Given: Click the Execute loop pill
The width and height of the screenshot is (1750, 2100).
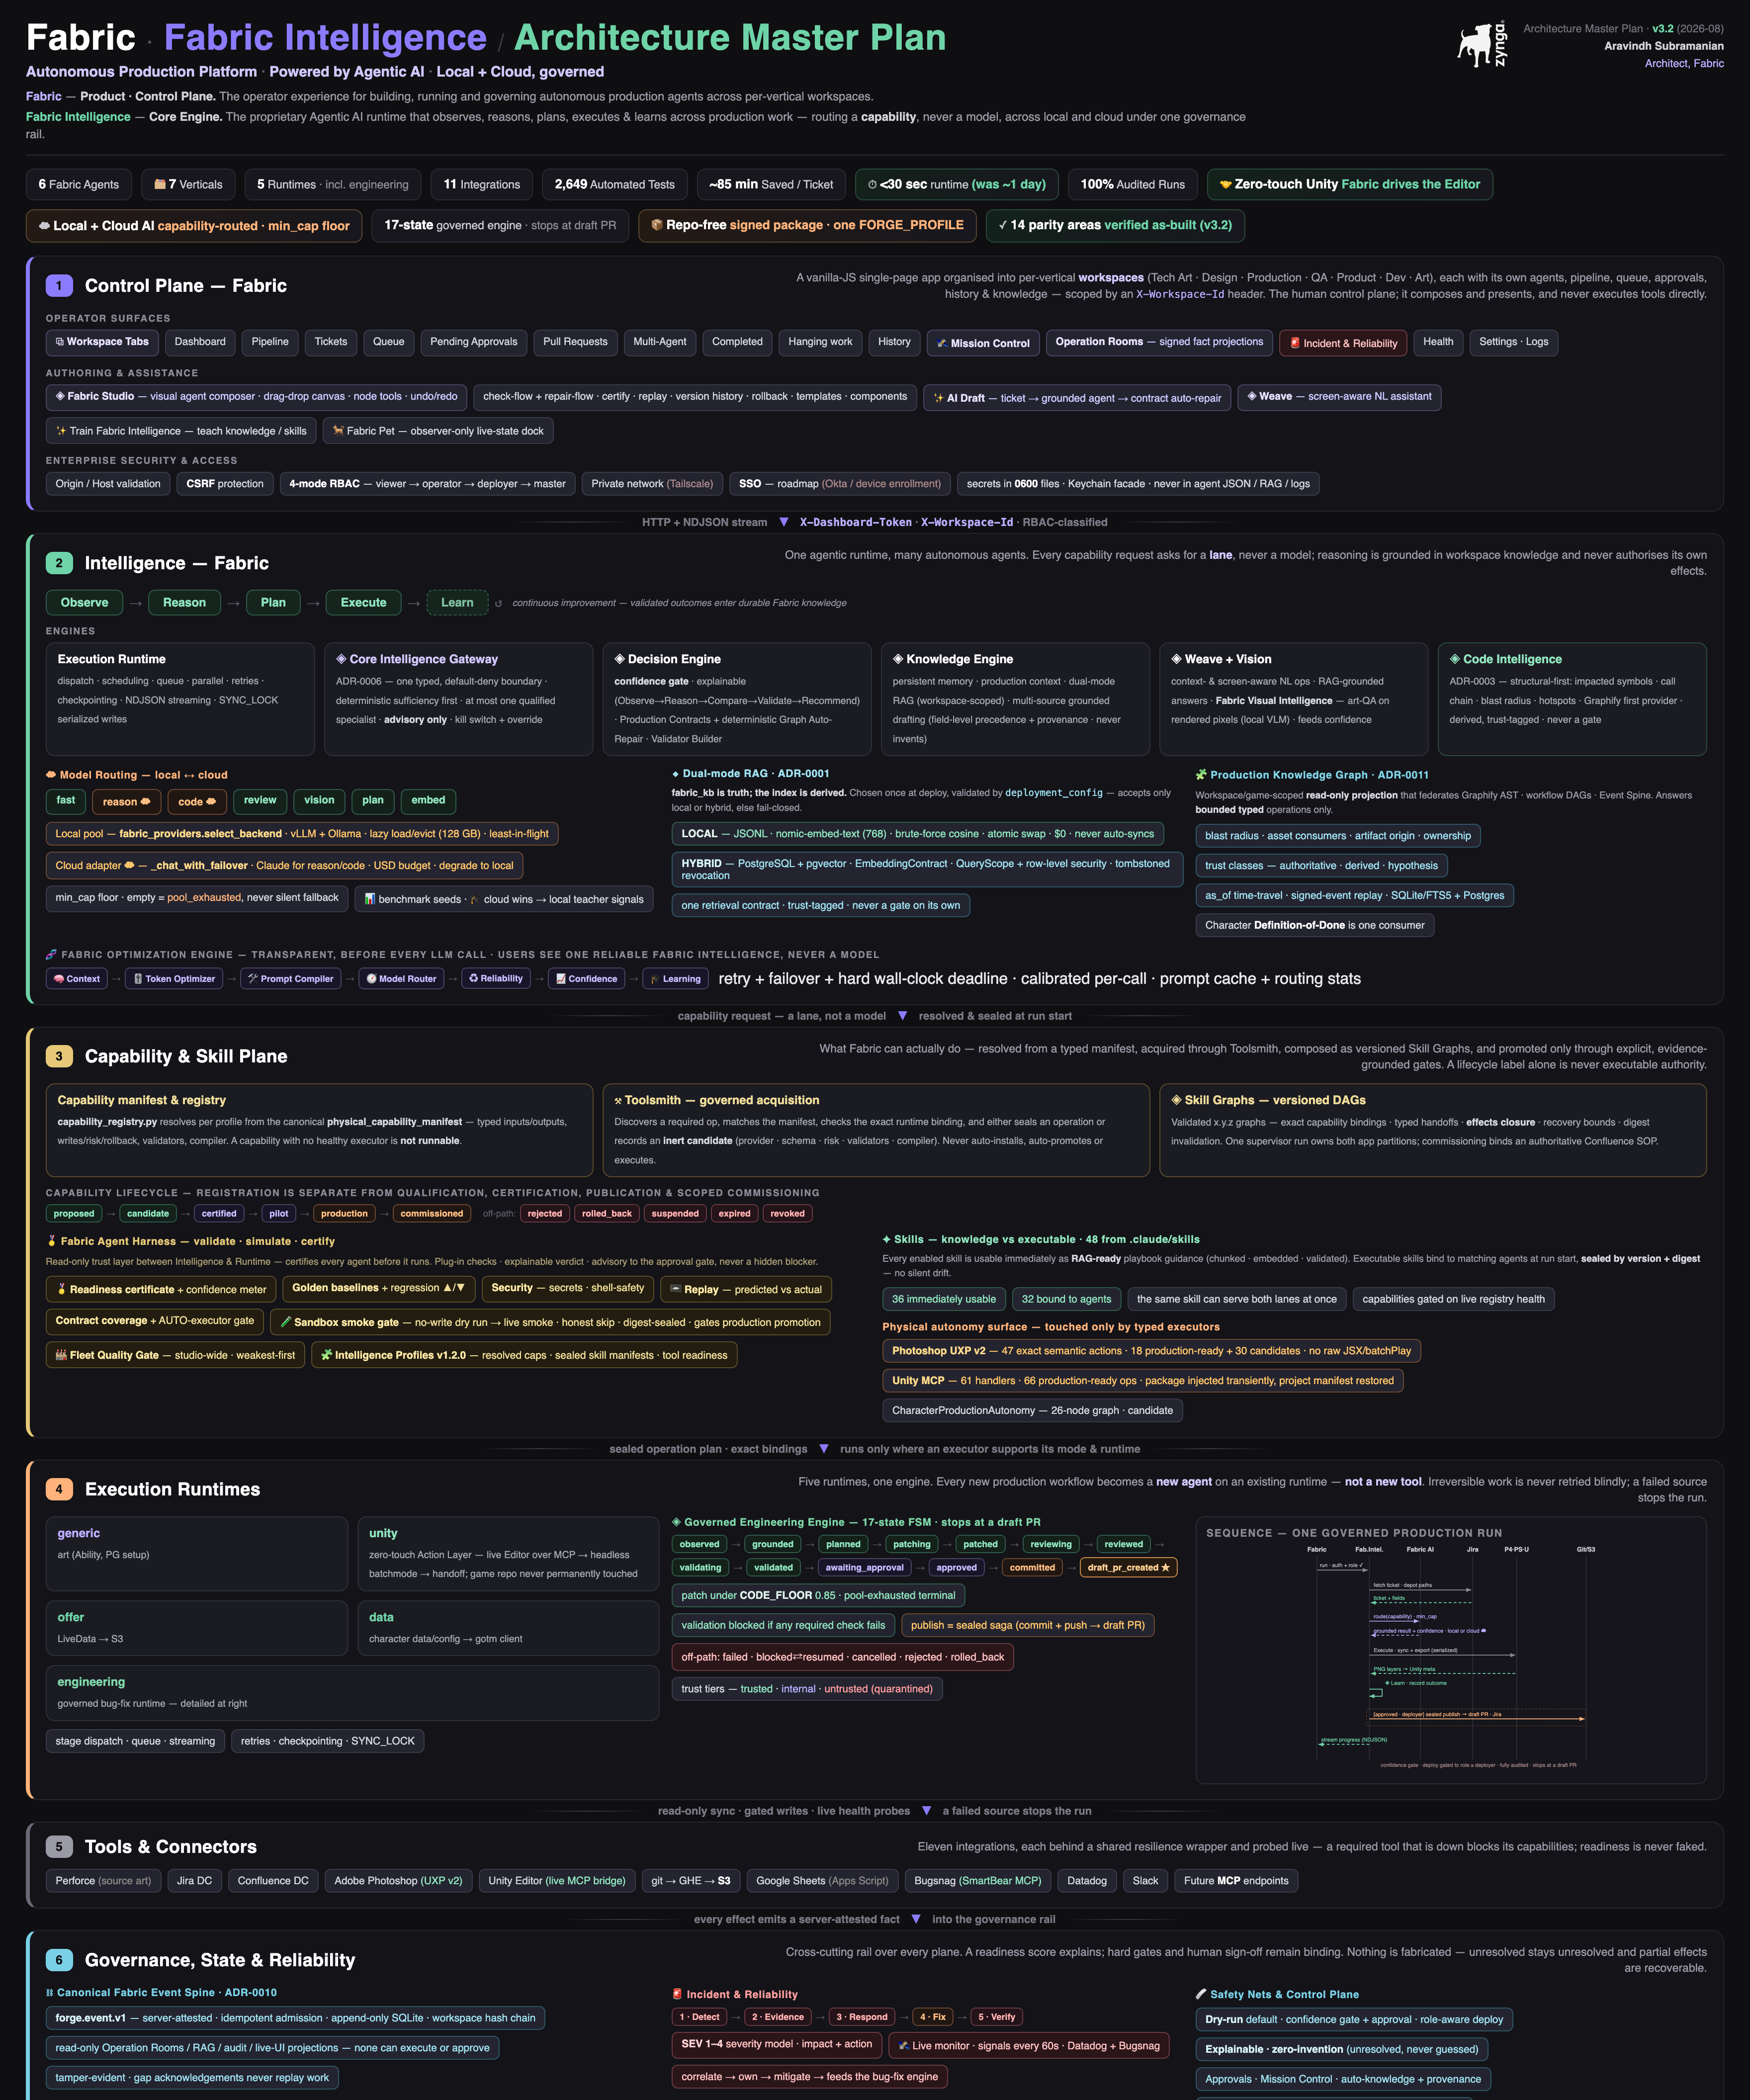Looking at the screenshot, I should pyautogui.click(x=363, y=603).
